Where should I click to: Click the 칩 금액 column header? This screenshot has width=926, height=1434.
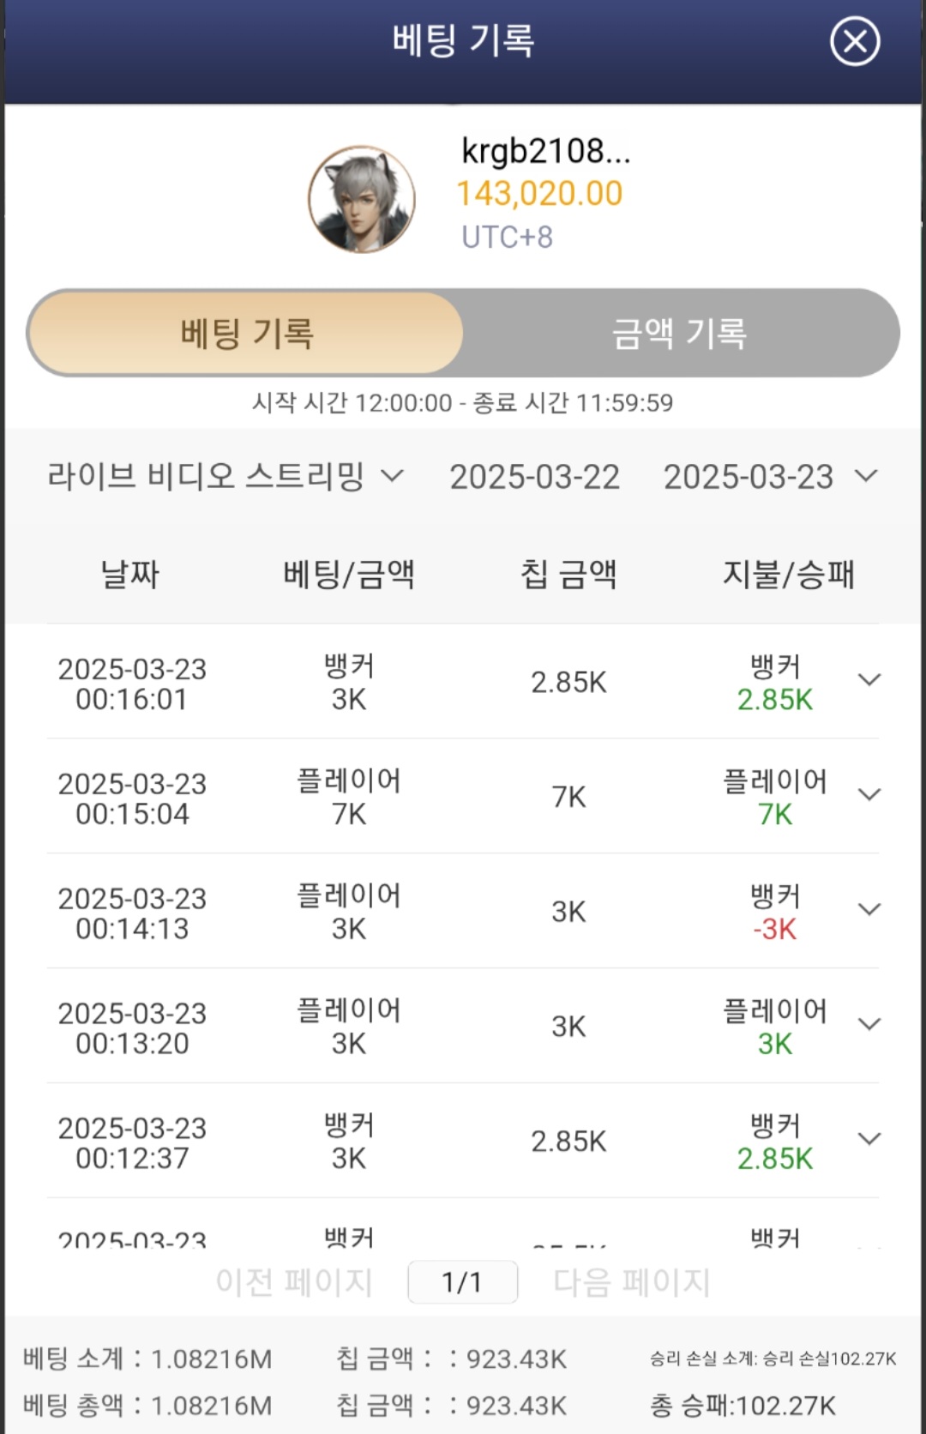click(568, 574)
